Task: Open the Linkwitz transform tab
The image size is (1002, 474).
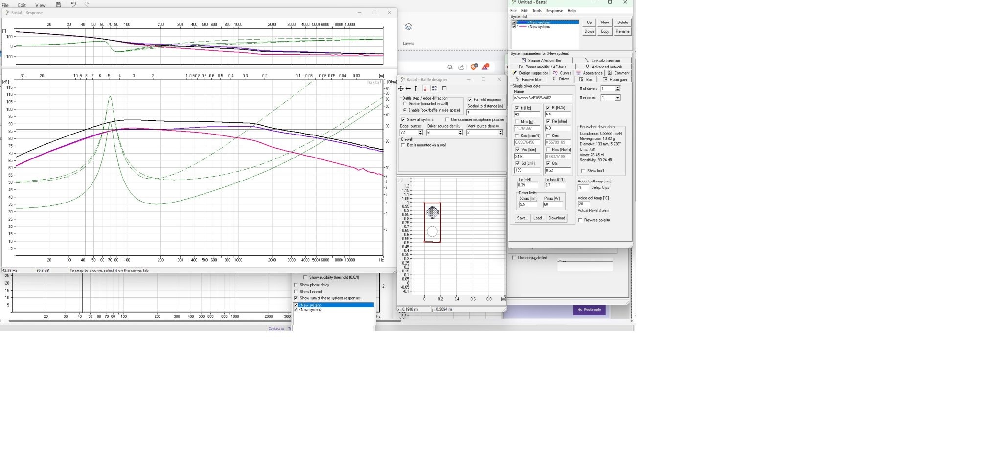Action: [x=602, y=60]
